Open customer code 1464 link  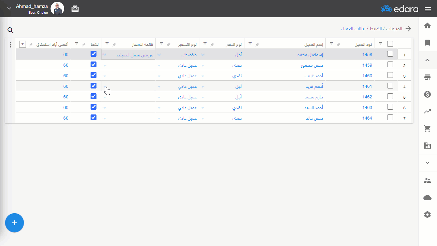pos(367,118)
